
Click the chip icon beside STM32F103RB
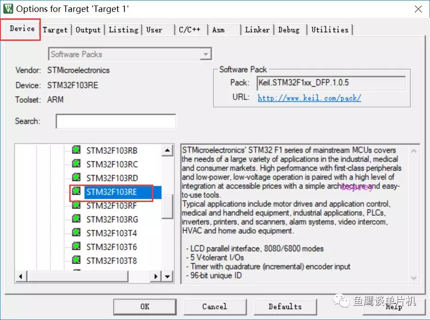(76, 150)
